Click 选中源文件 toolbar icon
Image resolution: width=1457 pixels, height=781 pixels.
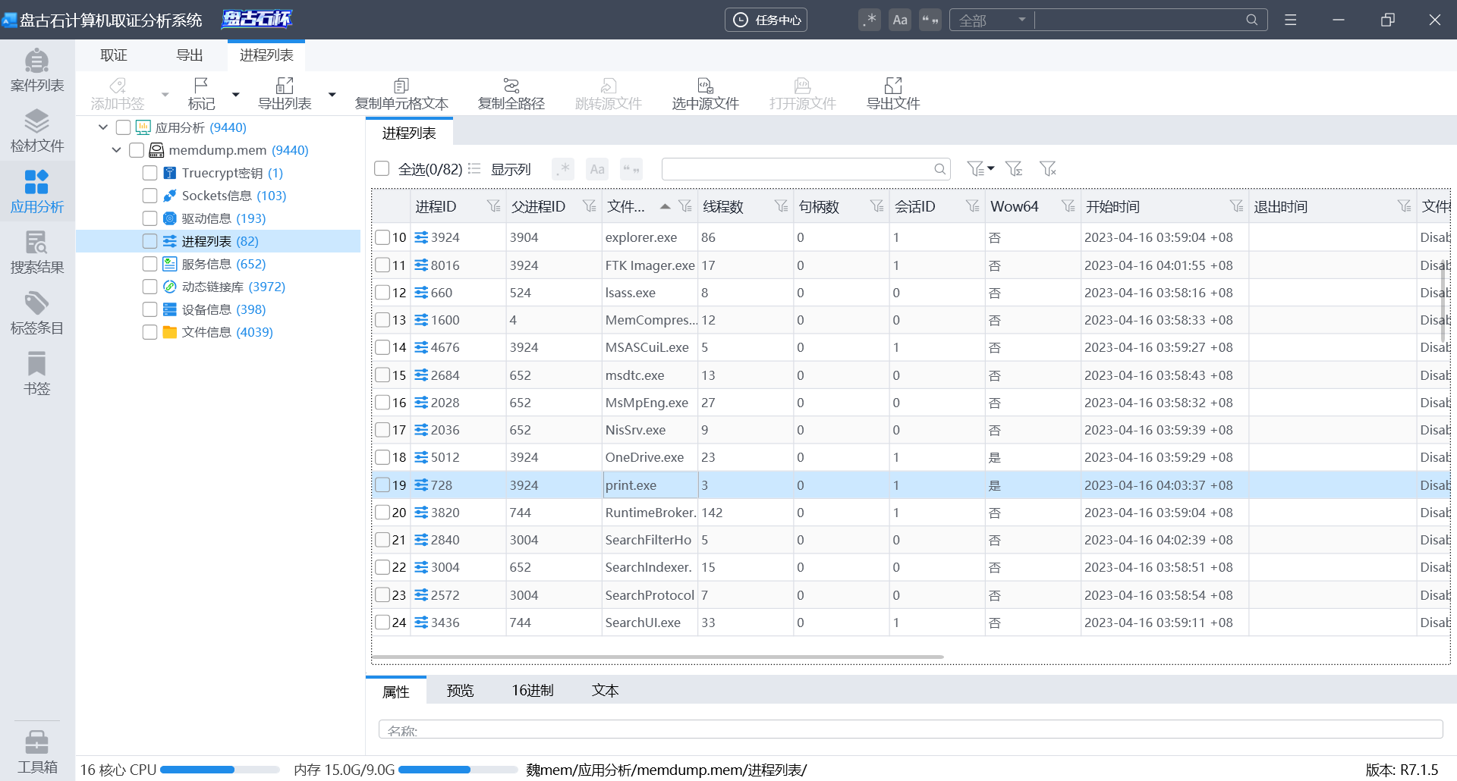705,93
